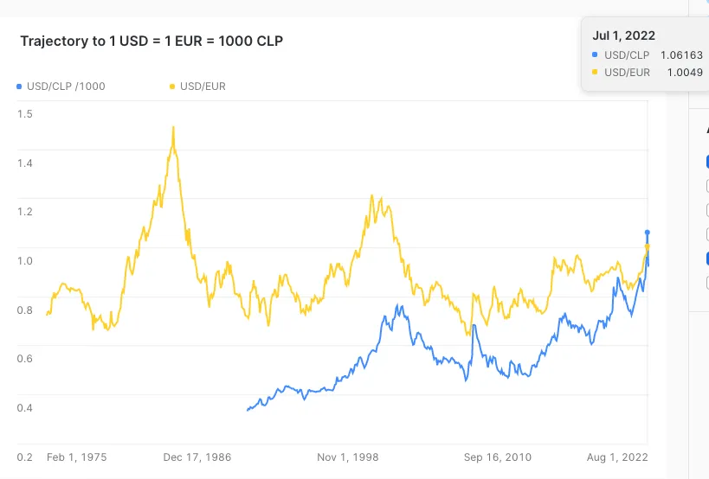Check the bottommost unchecked box in right panel
The height and width of the screenshot is (479, 709).
click(x=706, y=282)
